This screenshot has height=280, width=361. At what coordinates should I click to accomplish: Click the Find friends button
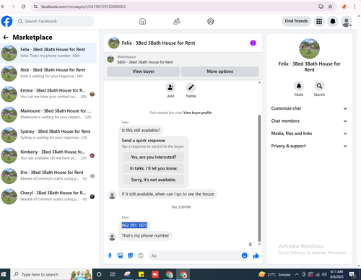296,21
